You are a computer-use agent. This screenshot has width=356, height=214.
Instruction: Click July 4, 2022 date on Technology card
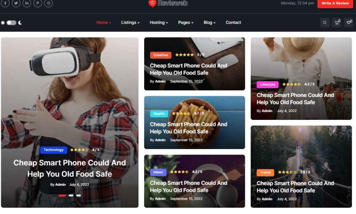coord(79,185)
